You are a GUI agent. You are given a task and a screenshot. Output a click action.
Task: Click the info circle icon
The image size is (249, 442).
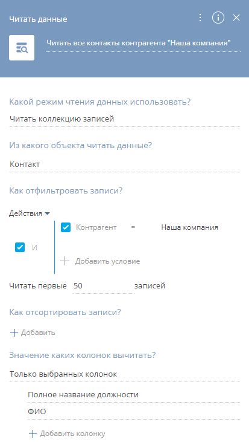click(218, 18)
